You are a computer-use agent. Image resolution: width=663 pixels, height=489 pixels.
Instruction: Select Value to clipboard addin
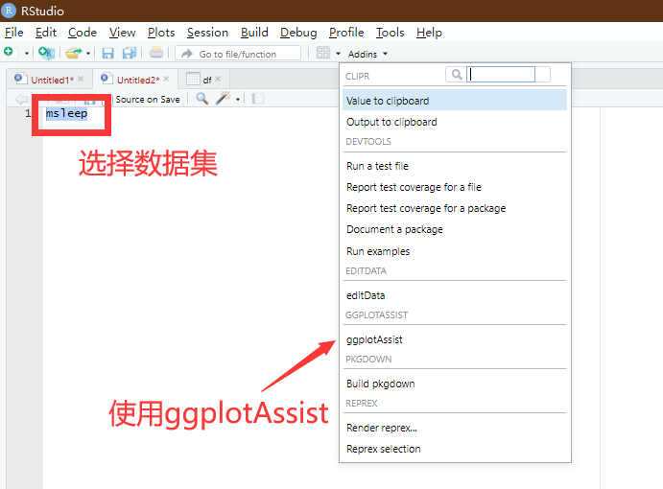pos(455,101)
